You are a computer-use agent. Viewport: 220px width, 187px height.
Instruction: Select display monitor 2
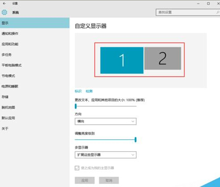pos(163,58)
